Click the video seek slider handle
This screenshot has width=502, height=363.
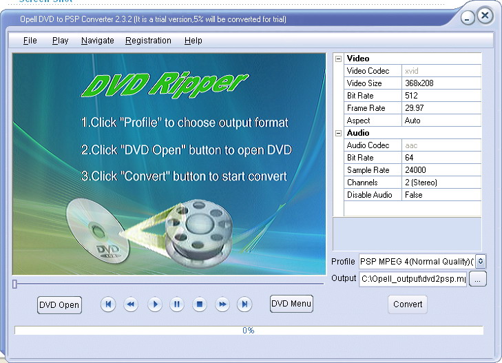pyautogui.click(x=15, y=283)
